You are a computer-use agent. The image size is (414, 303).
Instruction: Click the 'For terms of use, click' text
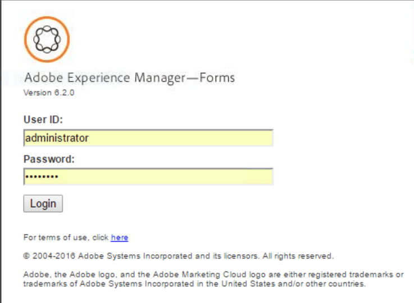point(66,237)
